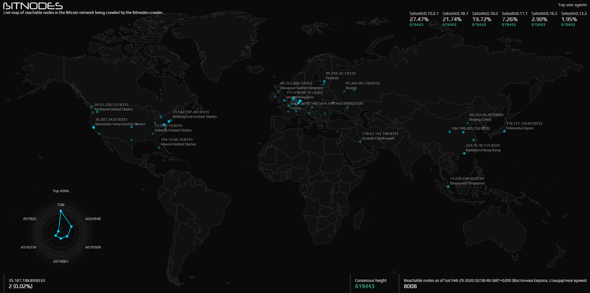Click the 7.26% share value
The height and width of the screenshot is (293, 590).
pos(510,19)
